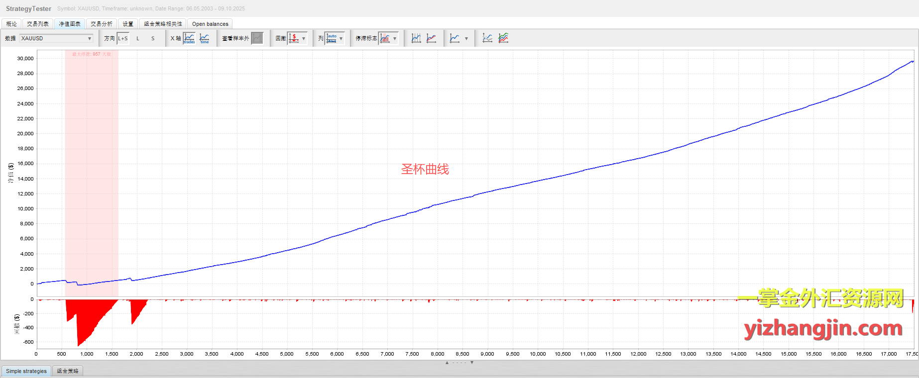Switch to the Open balances tab
Viewport: 919px width, 378px height.
[210, 24]
